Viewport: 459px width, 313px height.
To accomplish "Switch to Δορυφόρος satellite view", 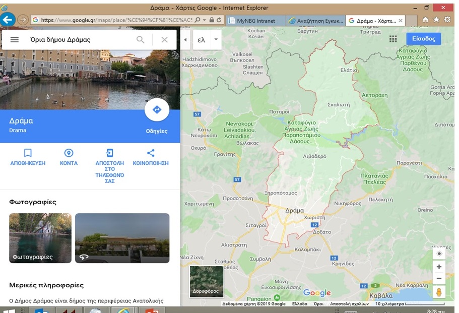I will pos(207,282).
